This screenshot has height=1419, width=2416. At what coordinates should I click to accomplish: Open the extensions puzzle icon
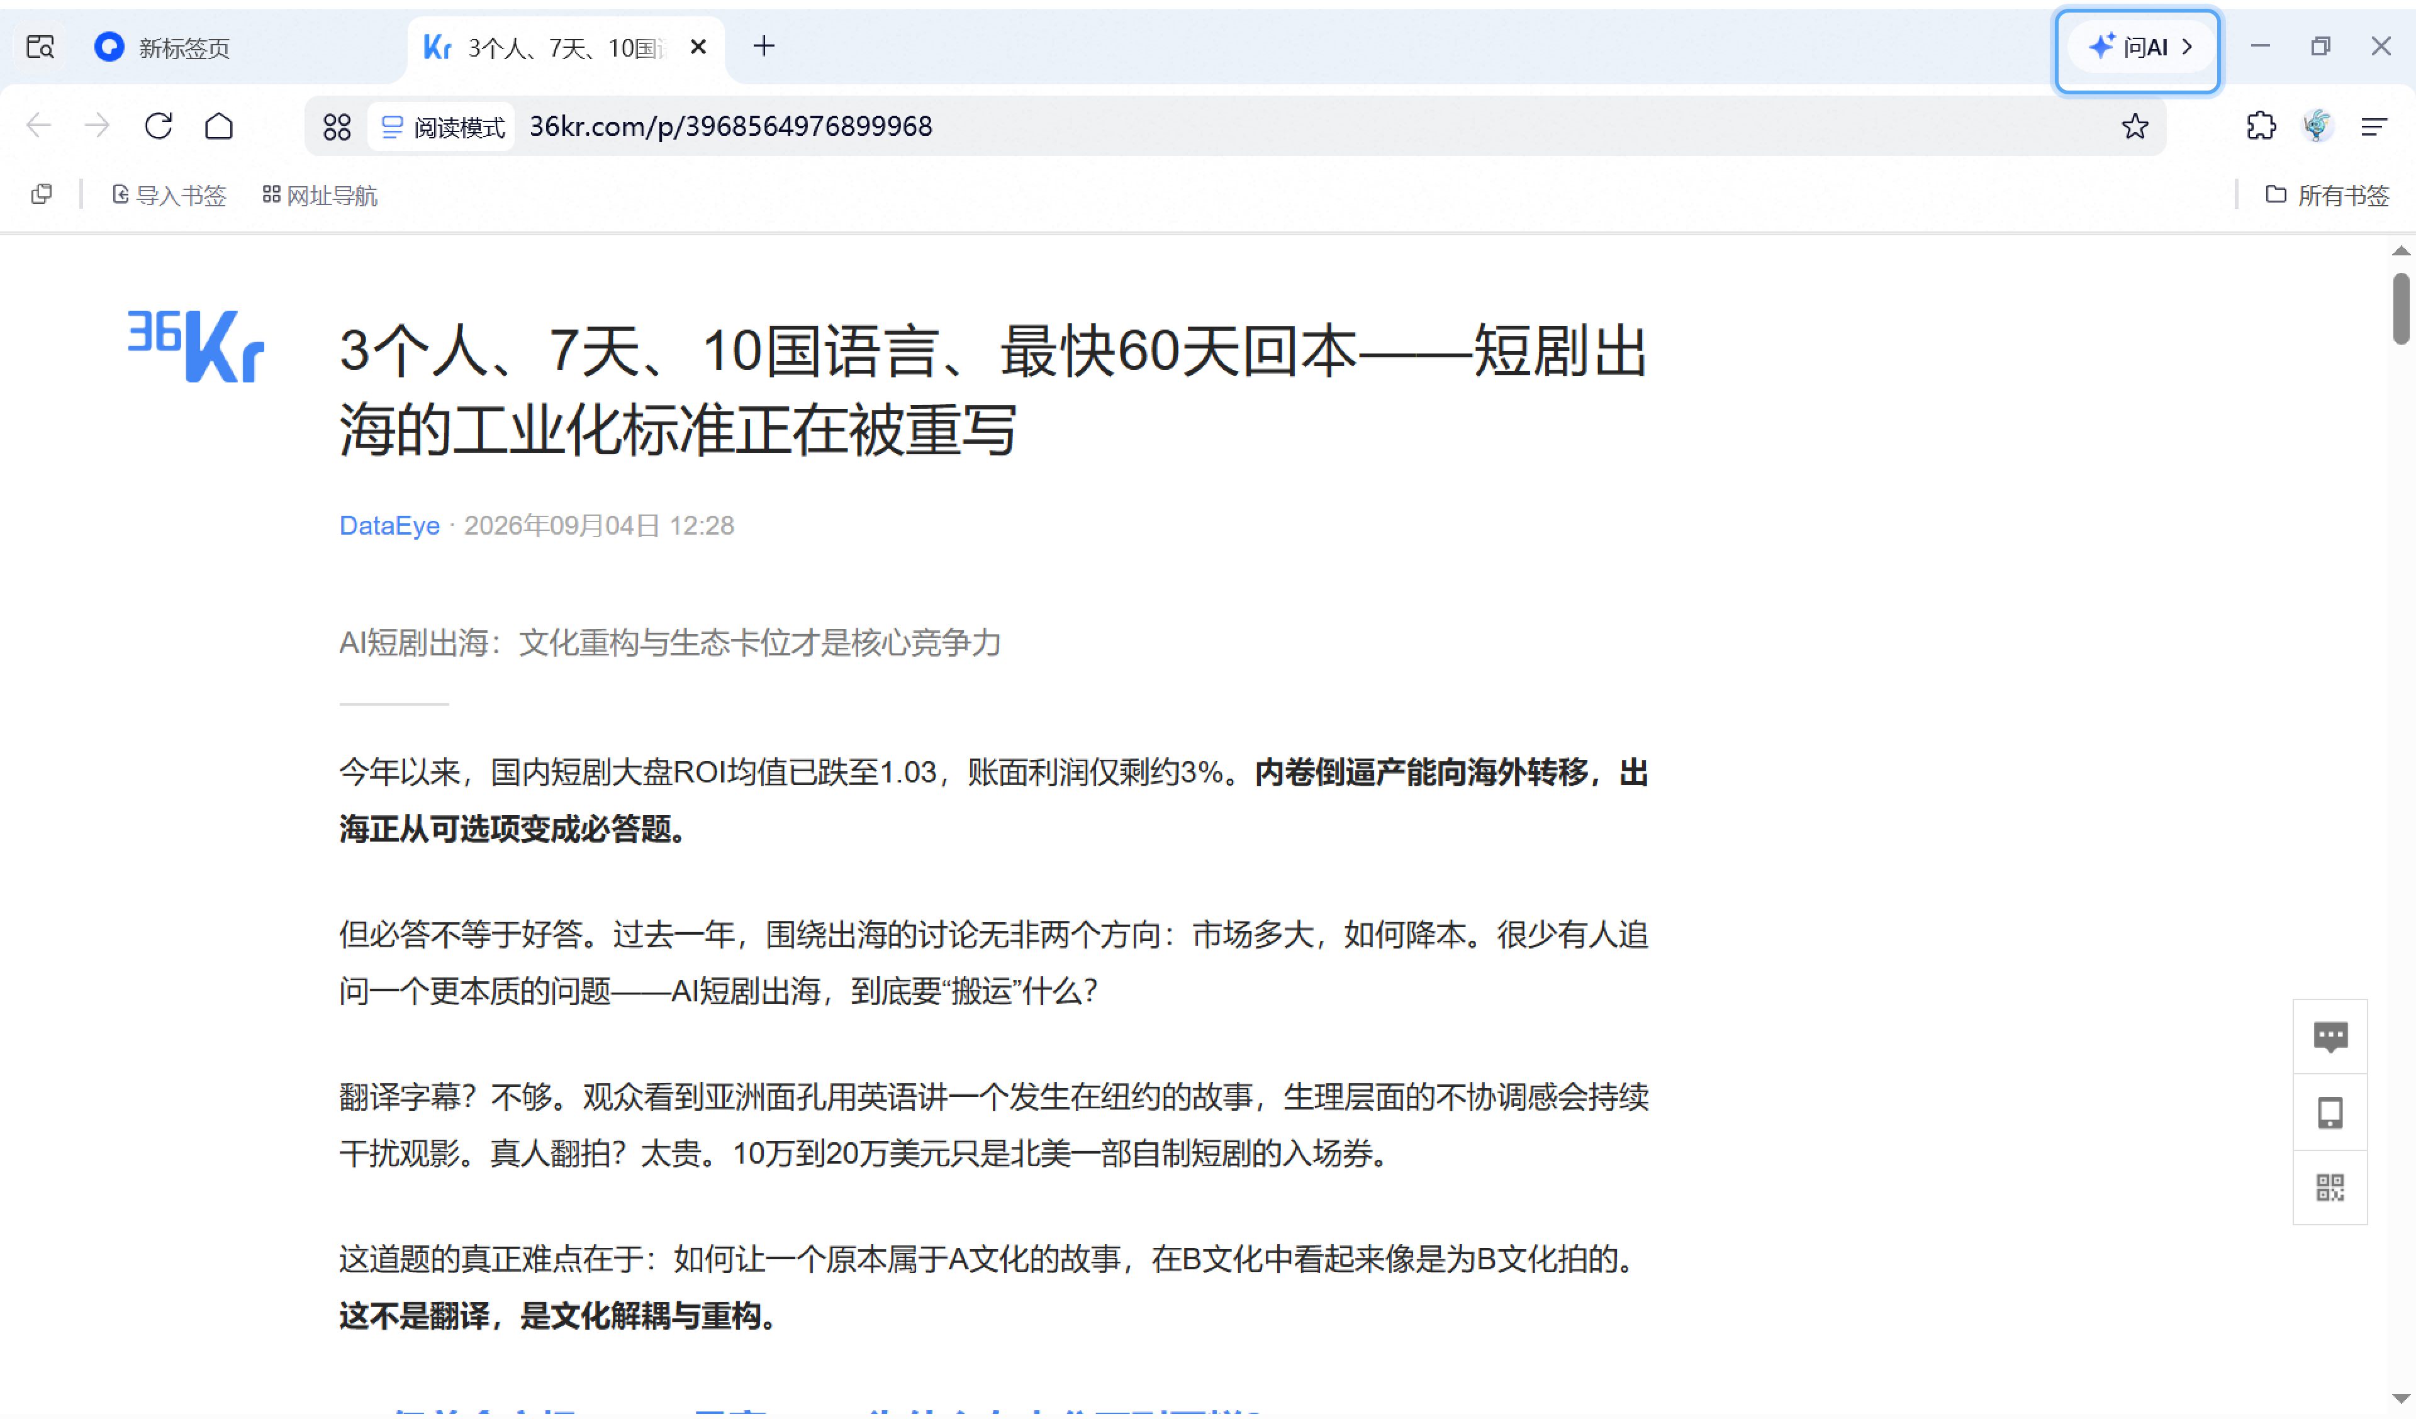click(2261, 126)
